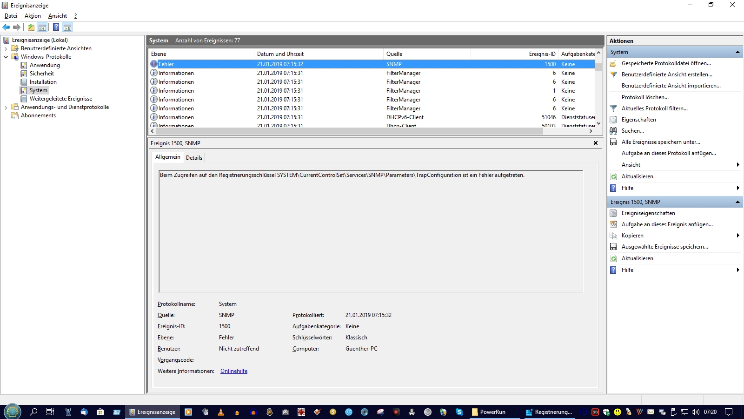
Task: Sort by the Datum und Uhrzeit column
Action: [319, 54]
